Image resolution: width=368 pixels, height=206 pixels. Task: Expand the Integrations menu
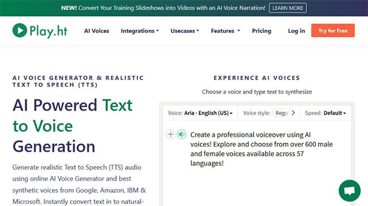pos(140,31)
